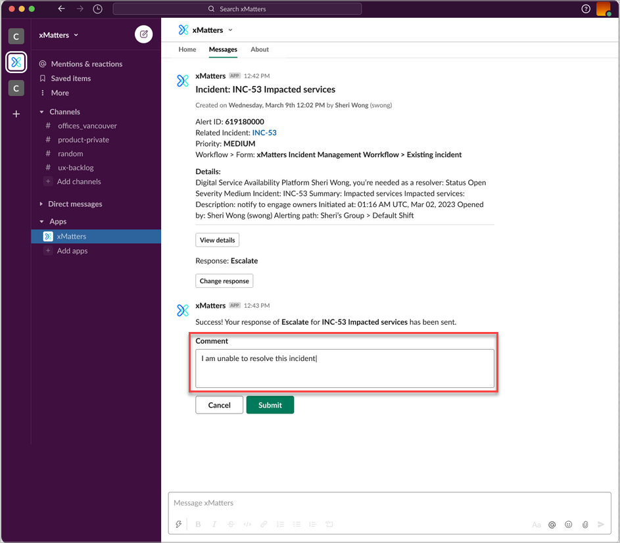Click the View details button
This screenshot has width=620, height=543.
pyautogui.click(x=217, y=240)
